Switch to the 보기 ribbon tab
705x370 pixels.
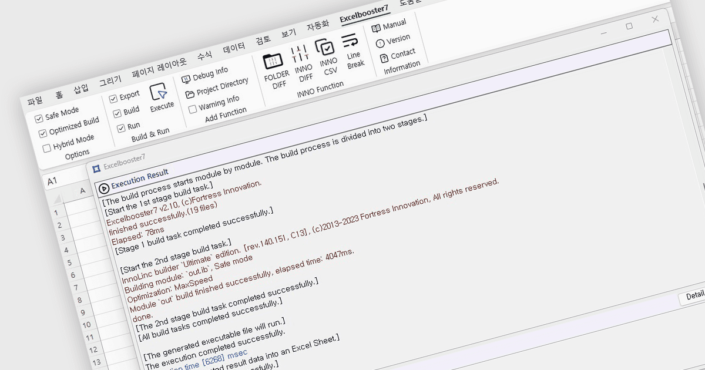pos(288,33)
